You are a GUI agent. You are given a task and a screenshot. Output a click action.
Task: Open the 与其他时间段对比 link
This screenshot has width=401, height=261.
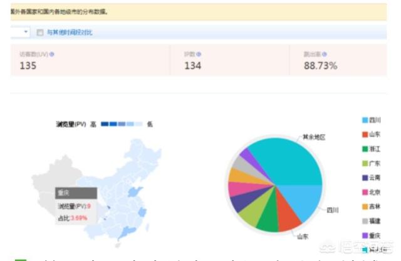(x=70, y=33)
